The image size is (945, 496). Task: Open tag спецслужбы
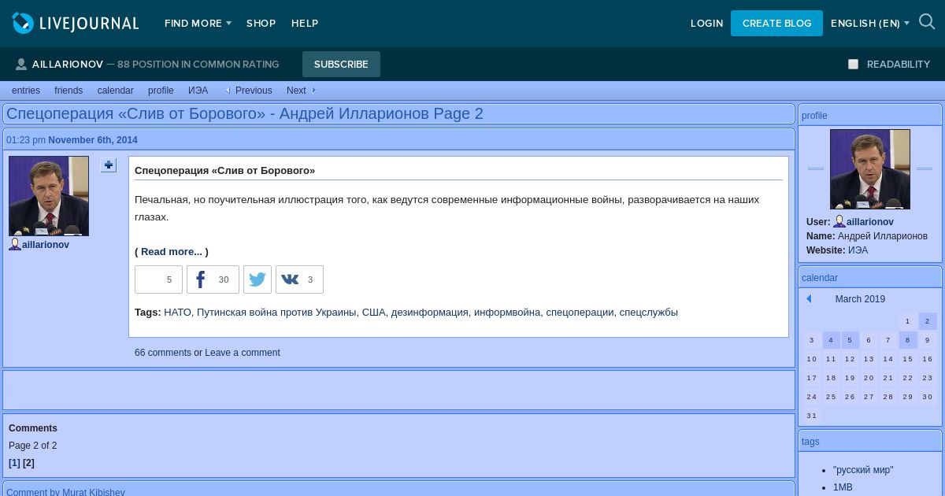(649, 313)
